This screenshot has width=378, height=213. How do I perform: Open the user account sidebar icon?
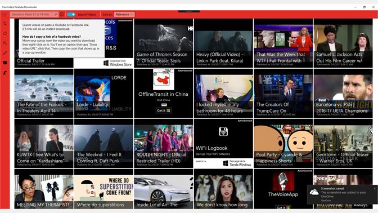pyautogui.click(x=4, y=43)
